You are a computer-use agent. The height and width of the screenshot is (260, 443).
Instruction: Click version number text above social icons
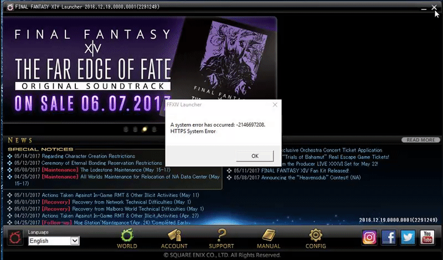(x=398, y=220)
